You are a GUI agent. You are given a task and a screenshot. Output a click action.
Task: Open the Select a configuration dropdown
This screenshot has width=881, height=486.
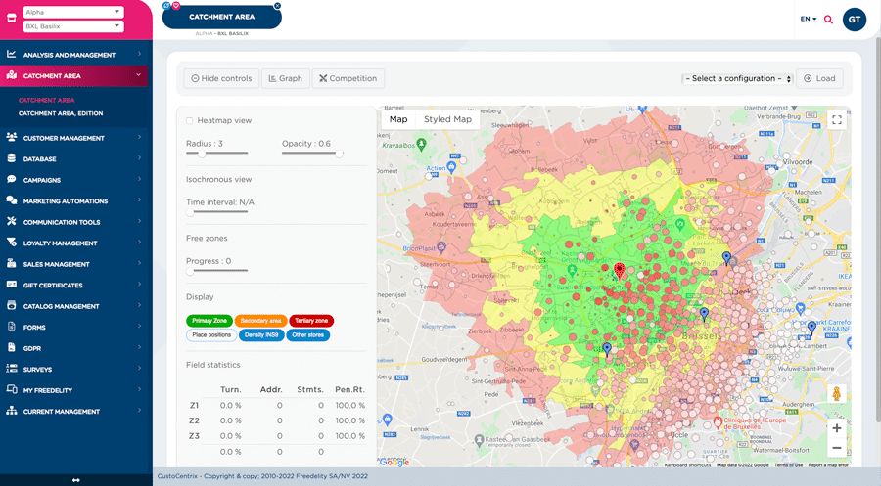[737, 79]
